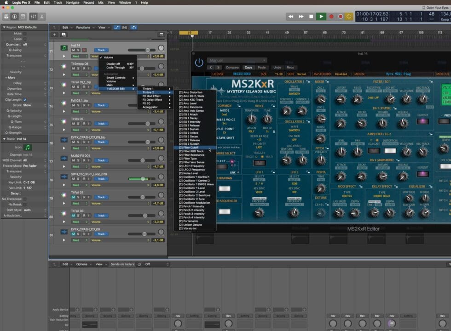
Task: Mute the TI Sweep 08 track
Action: [x=73, y=68]
